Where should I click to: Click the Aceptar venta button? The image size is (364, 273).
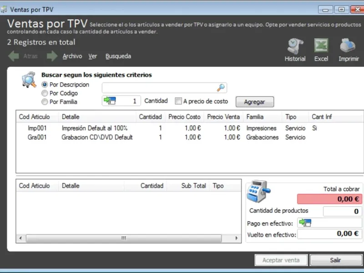[281, 260]
